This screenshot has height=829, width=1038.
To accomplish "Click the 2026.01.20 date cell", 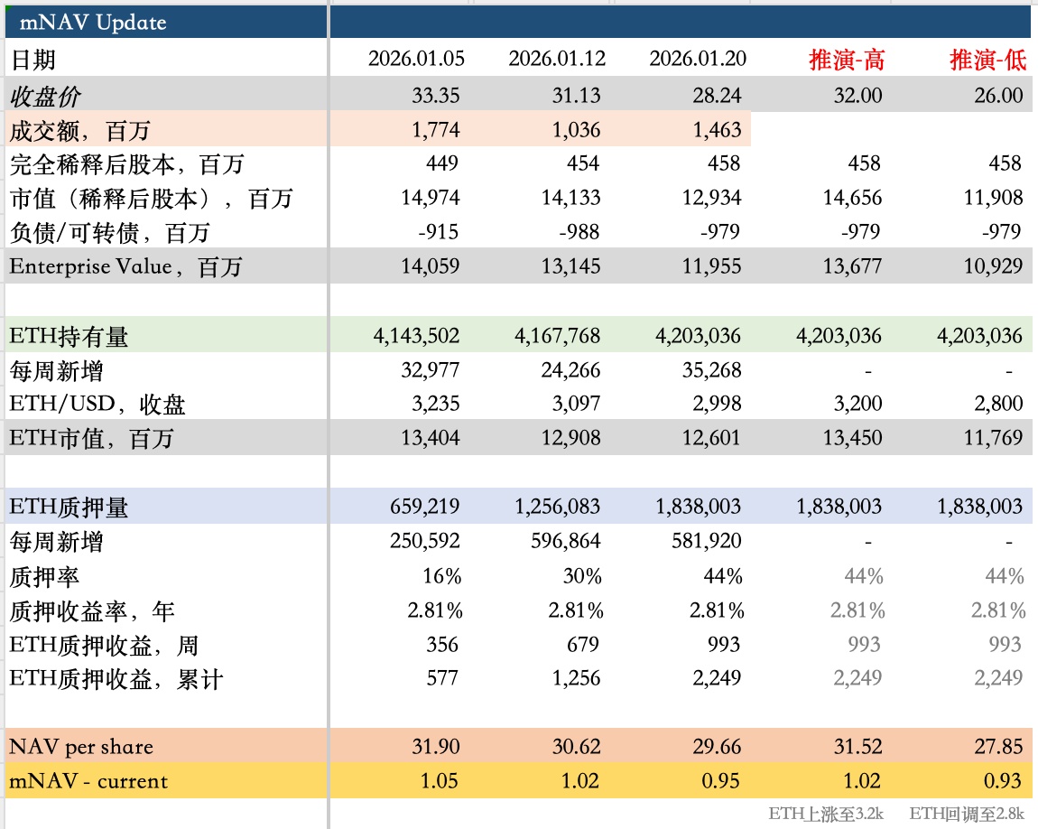I will pyautogui.click(x=698, y=60).
